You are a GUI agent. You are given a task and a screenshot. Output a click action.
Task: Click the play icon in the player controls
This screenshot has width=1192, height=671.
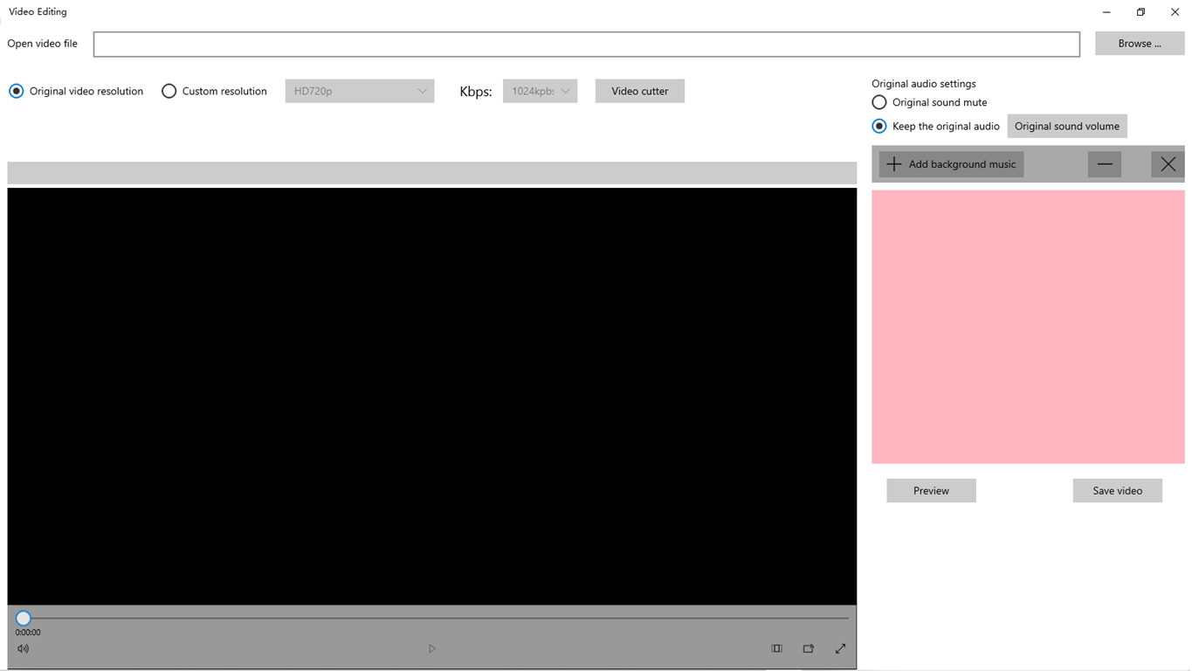click(x=431, y=648)
